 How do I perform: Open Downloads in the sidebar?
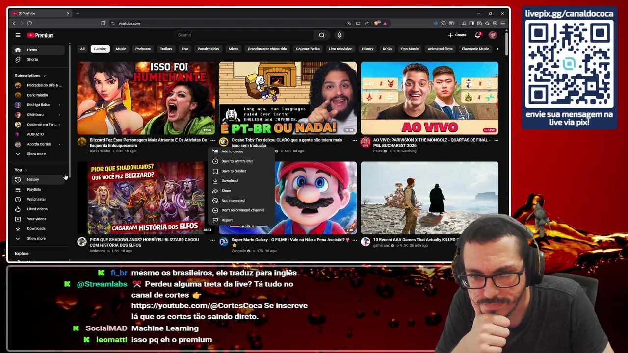click(x=38, y=228)
